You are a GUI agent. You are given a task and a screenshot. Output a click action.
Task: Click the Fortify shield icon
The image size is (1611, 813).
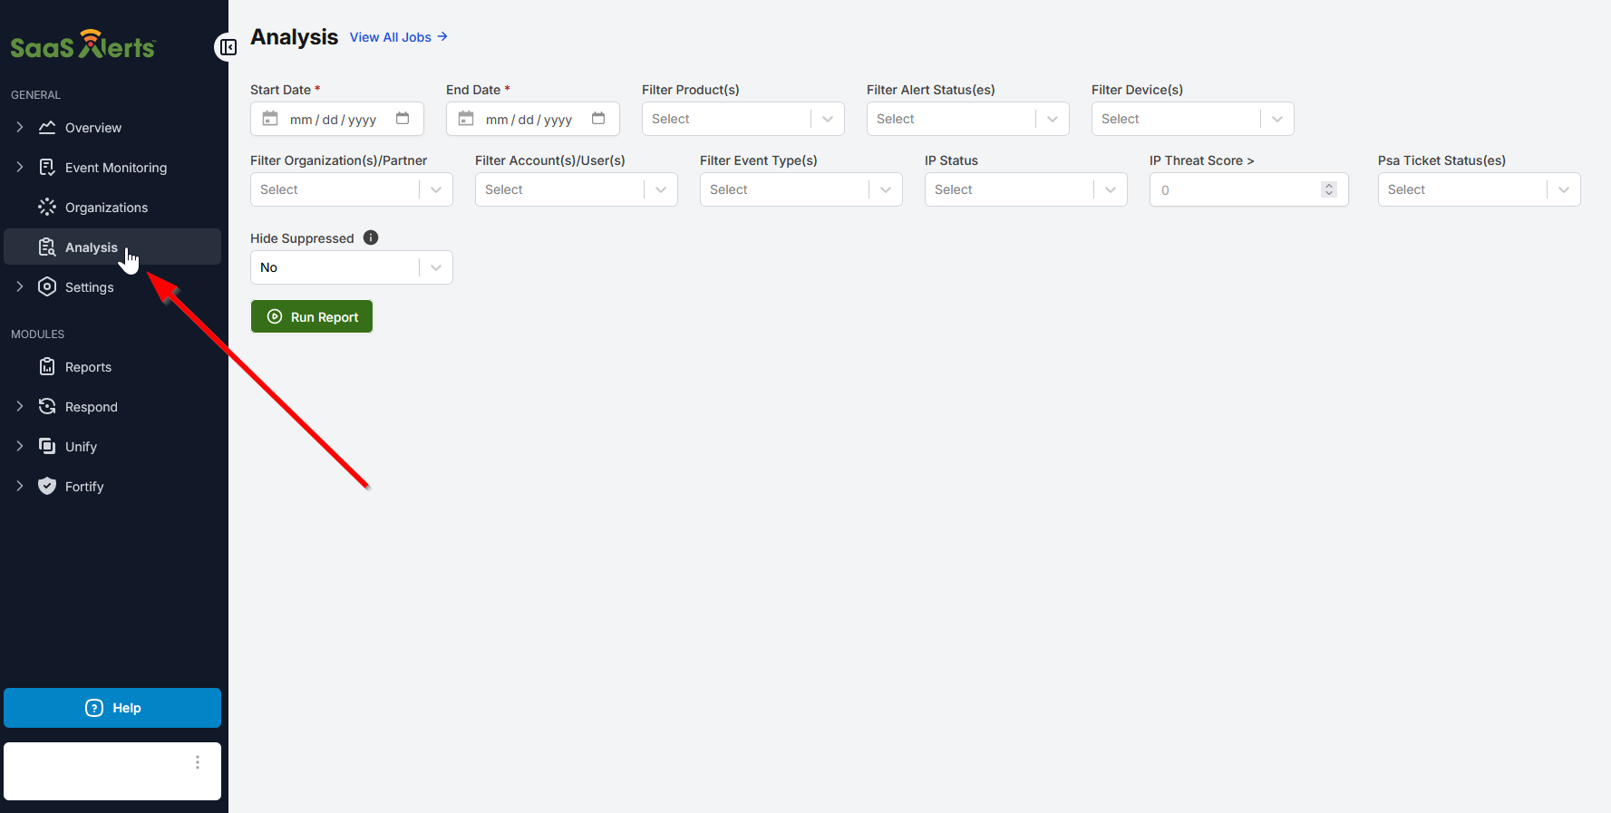(x=47, y=487)
